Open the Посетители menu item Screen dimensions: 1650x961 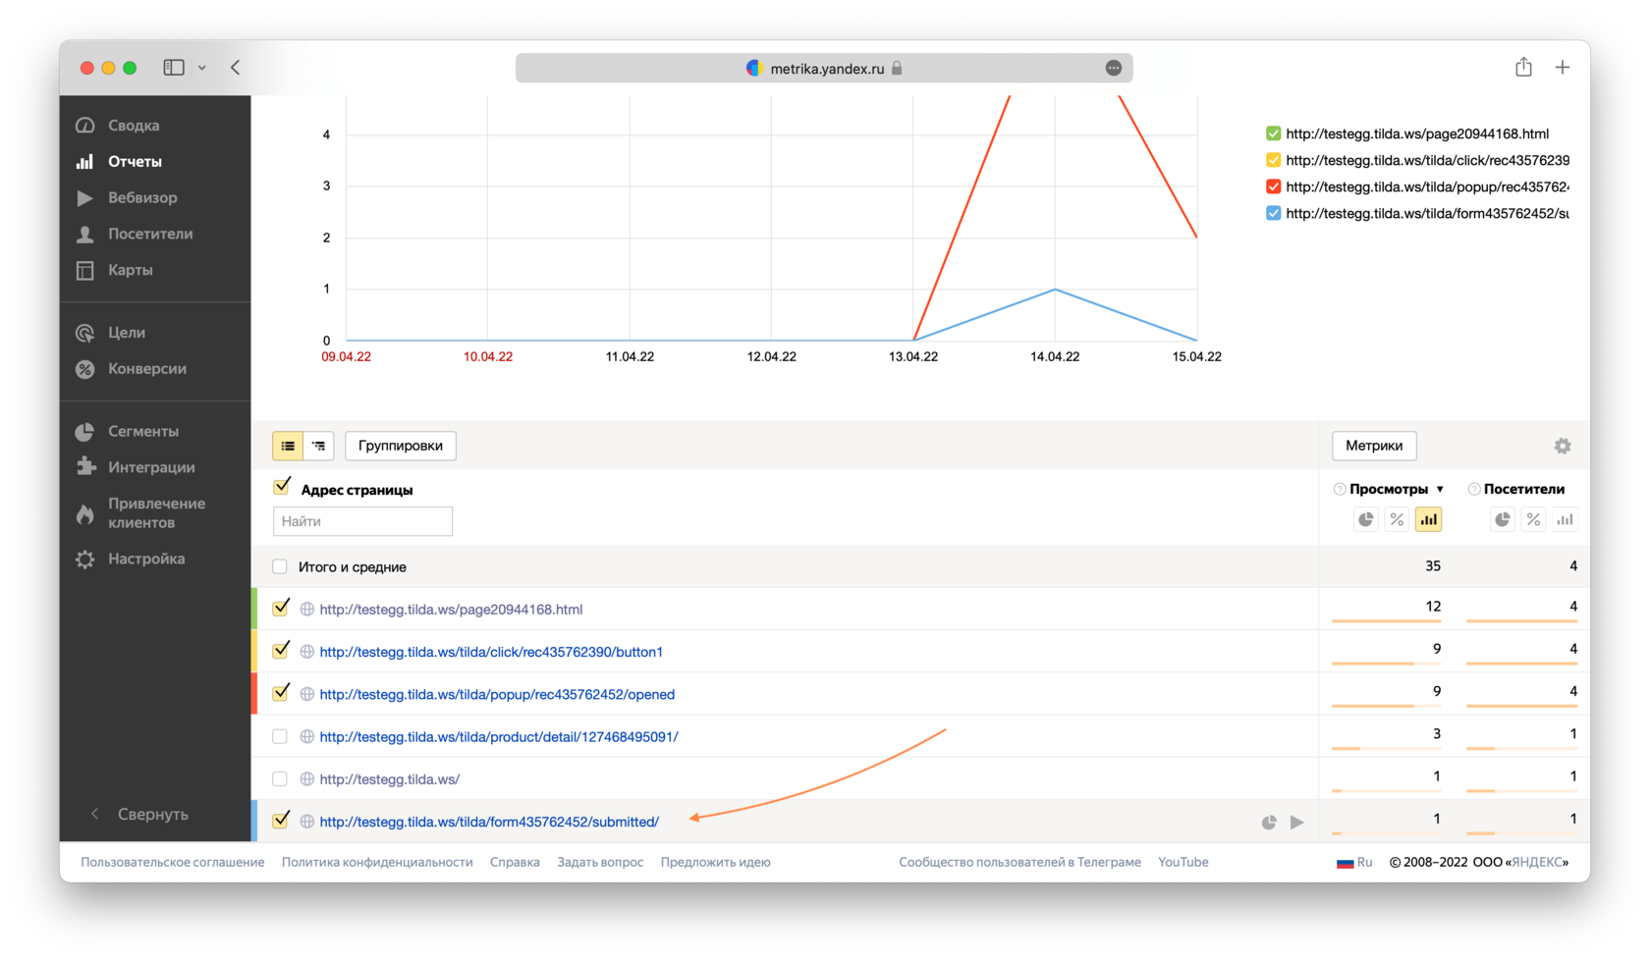coord(150,235)
